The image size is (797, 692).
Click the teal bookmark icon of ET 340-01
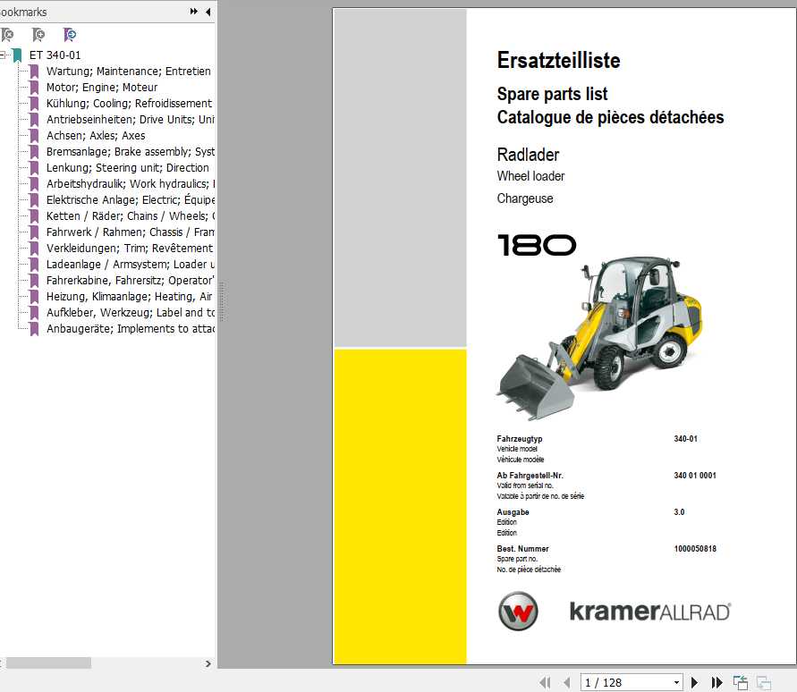[17, 55]
